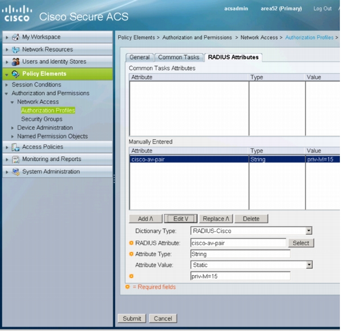Viewport: 341px width, 331px height.
Task: Click the Add button
Action: pyautogui.click(x=145, y=219)
